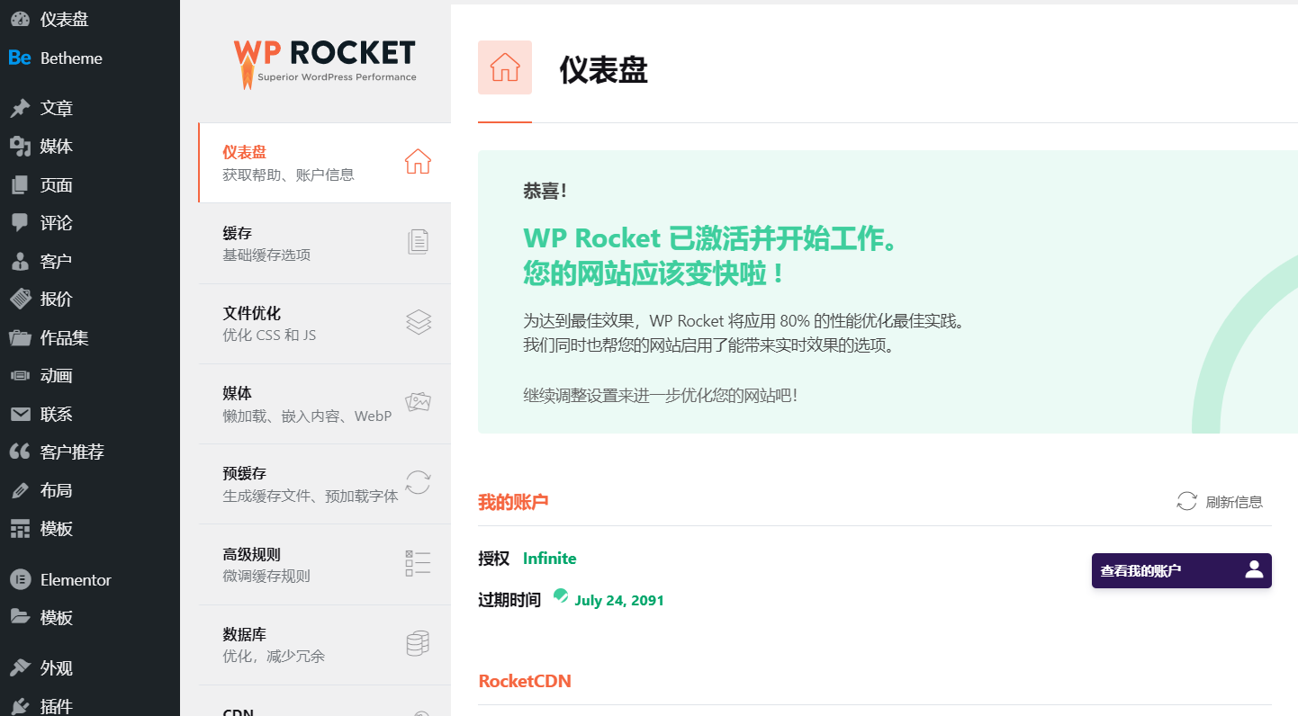Click the pencil icon for 布局

tap(20, 491)
